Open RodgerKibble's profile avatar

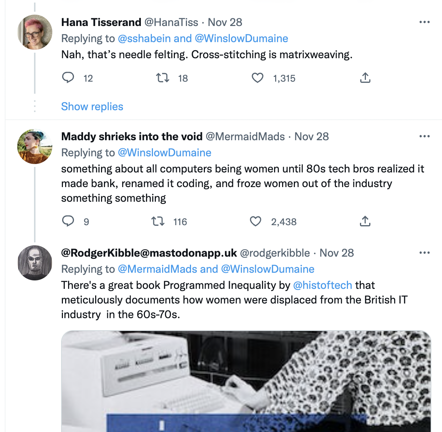[35, 263]
